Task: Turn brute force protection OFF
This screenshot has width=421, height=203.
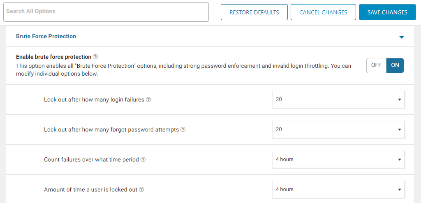Action: point(376,65)
